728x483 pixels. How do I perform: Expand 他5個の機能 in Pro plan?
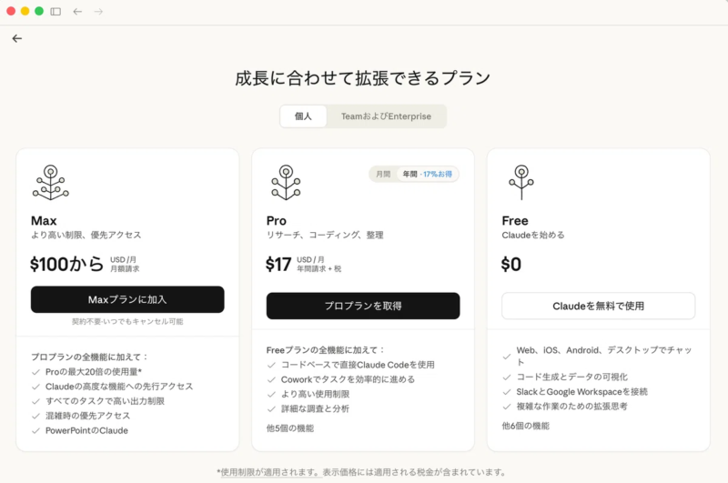click(293, 428)
